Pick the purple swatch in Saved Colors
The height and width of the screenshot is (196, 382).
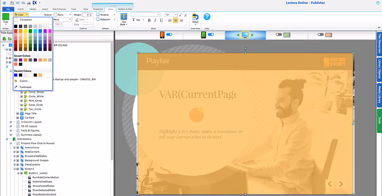click(x=21, y=60)
